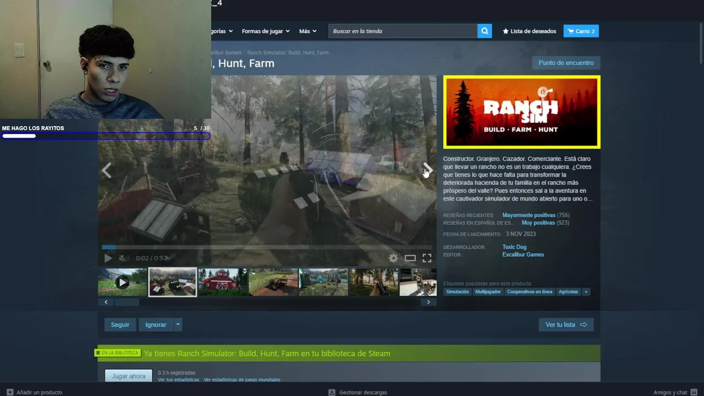
Task: Seek within the video progress bar
Action: tap(267, 248)
